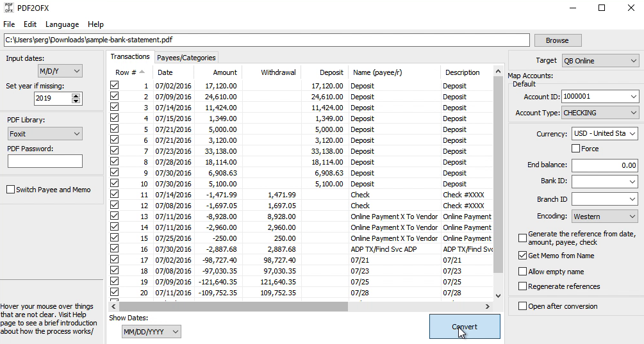Check Regenerate references

pyautogui.click(x=522, y=286)
